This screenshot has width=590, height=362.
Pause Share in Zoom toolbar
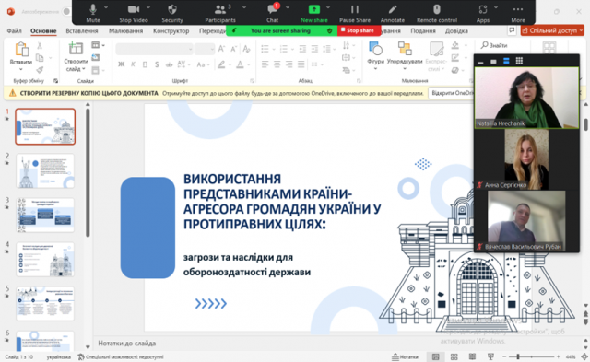354,13
